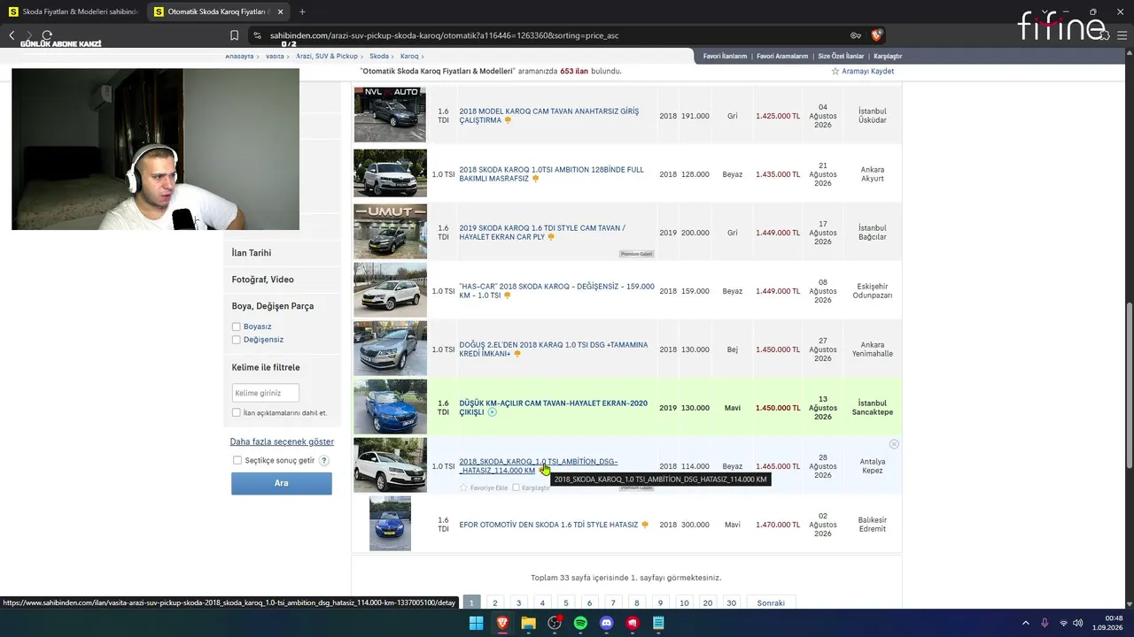1134x637 pixels.
Task: Dismiss hovered Antalya Kepez listing with X
Action: 894,444
